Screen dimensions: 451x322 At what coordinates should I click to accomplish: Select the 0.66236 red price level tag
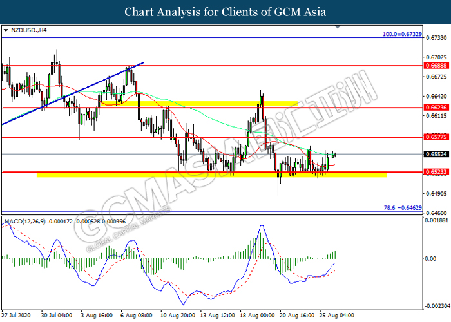[434, 108]
